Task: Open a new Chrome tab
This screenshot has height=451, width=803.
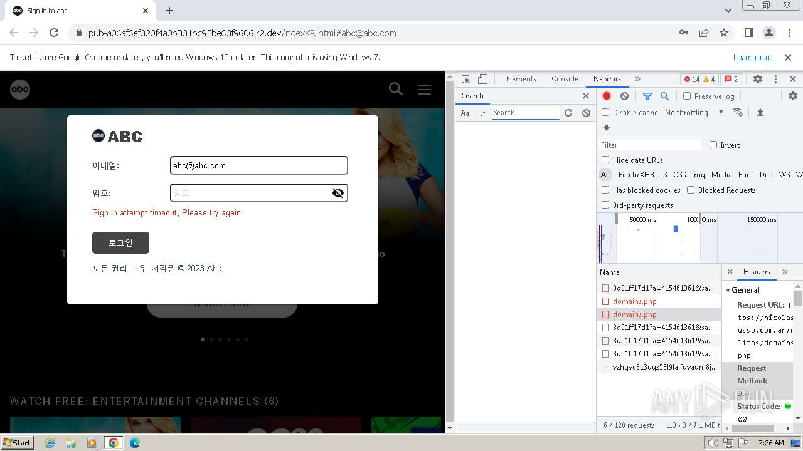Action: (x=169, y=11)
